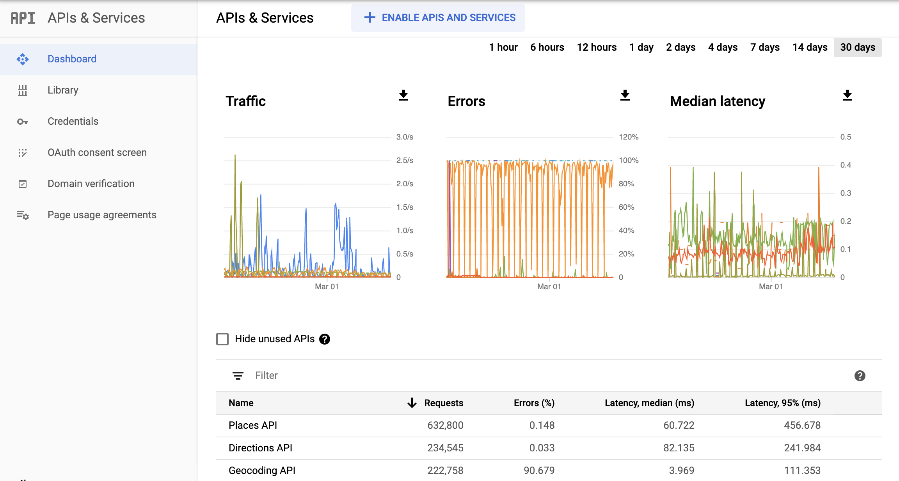
Task: Select the 1 hour time range tab
Action: click(x=503, y=46)
